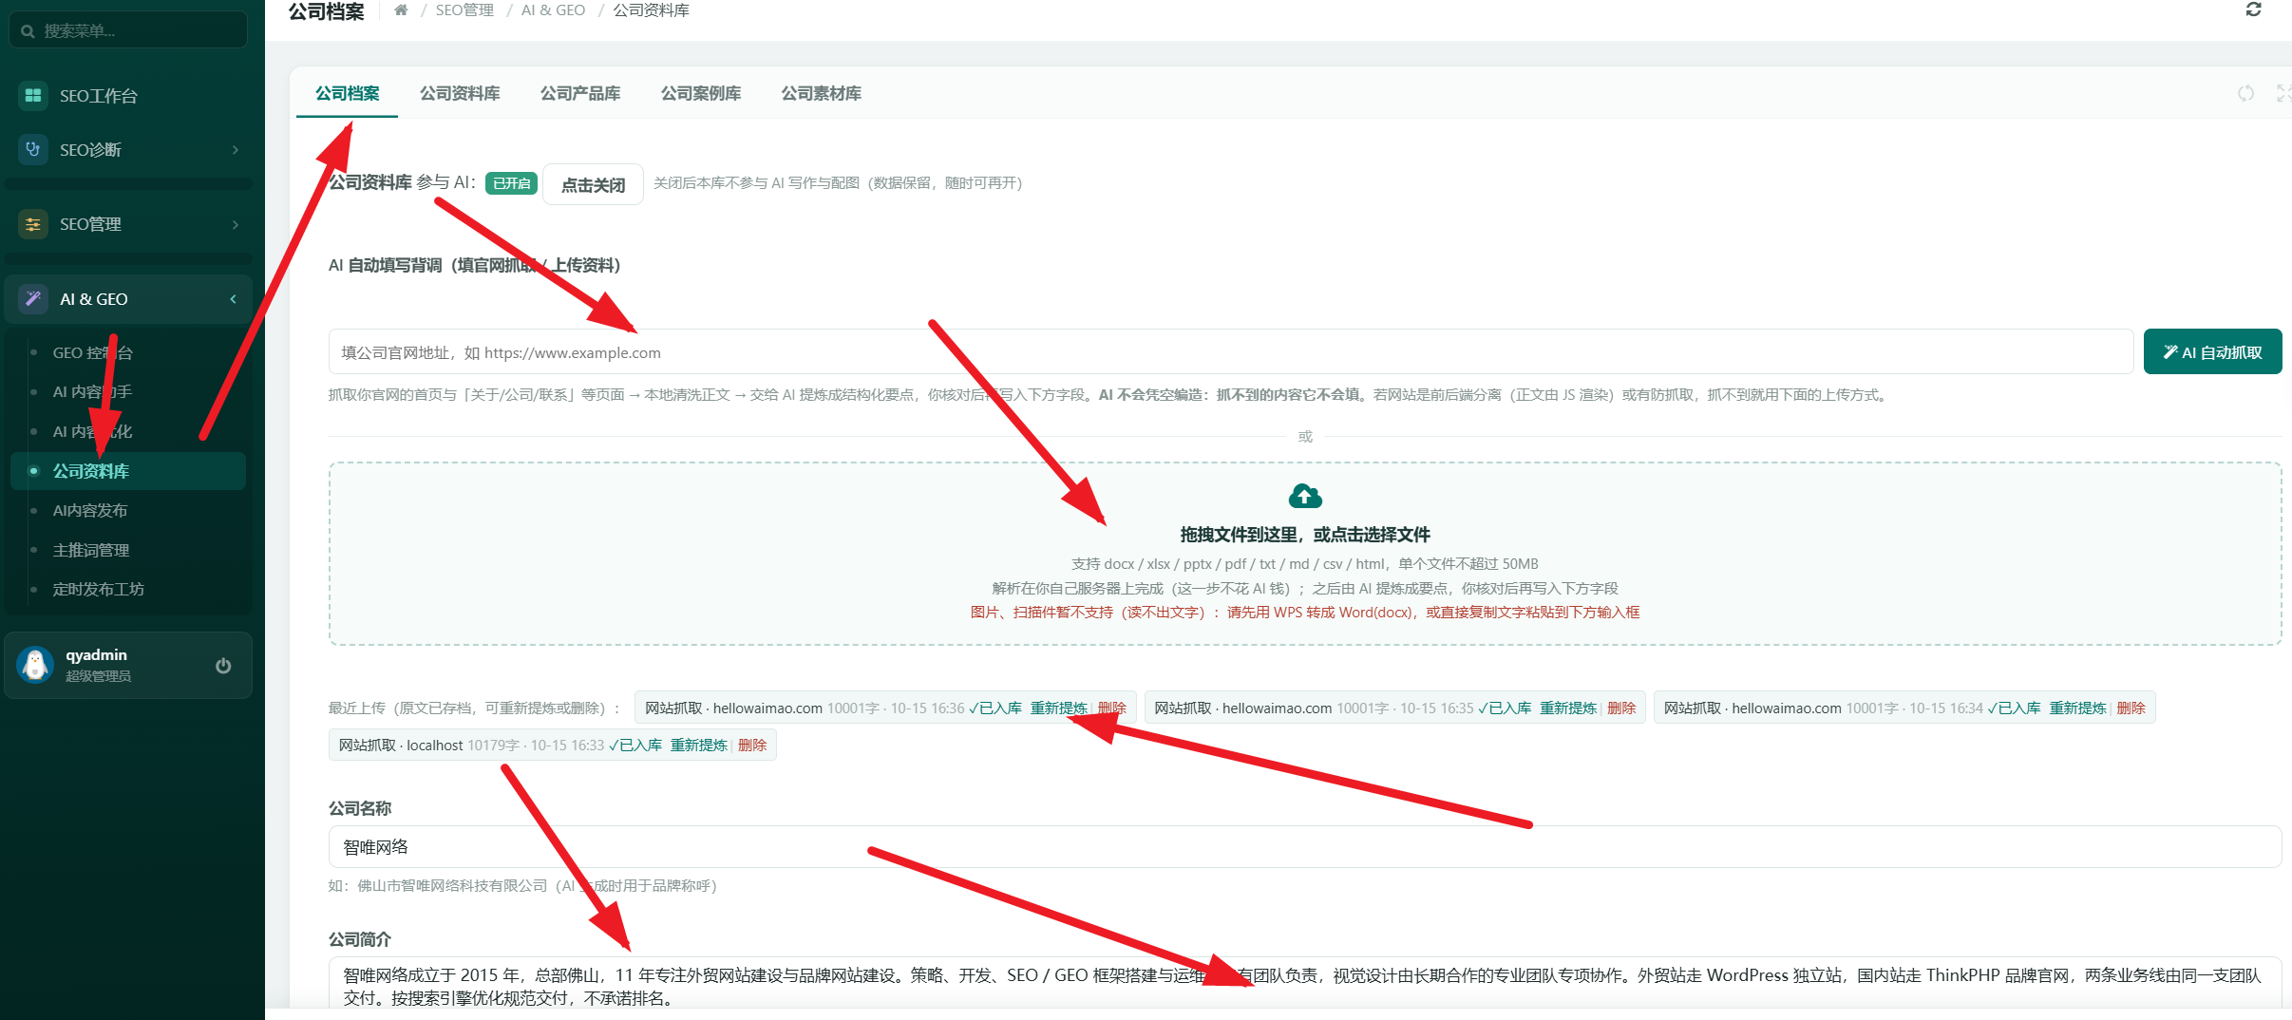Click the power logout icon beside qyadmin

(x=223, y=665)
